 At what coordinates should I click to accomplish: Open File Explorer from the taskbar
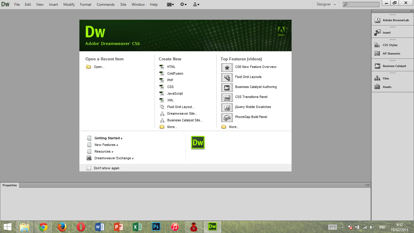click(25, 227)
